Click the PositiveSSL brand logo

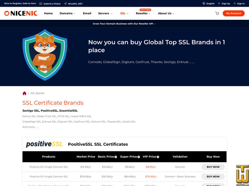(x=44, y=144)
